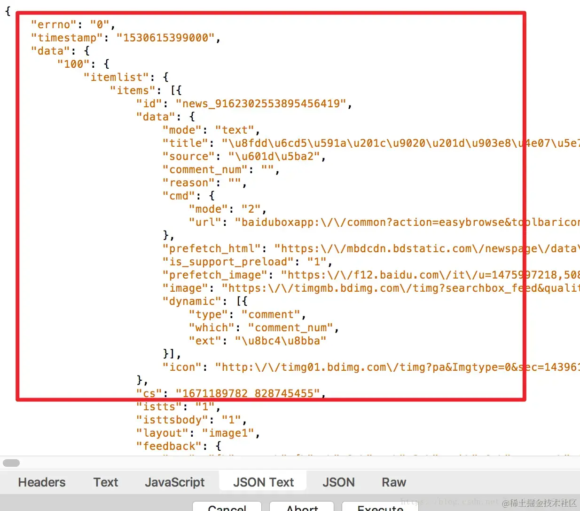Select the JSON Text tab

(263, 482)
